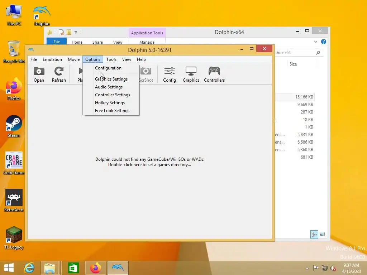Open File Explorer from the taskbar
Viewport: 367px width, 275px height.
50,268
